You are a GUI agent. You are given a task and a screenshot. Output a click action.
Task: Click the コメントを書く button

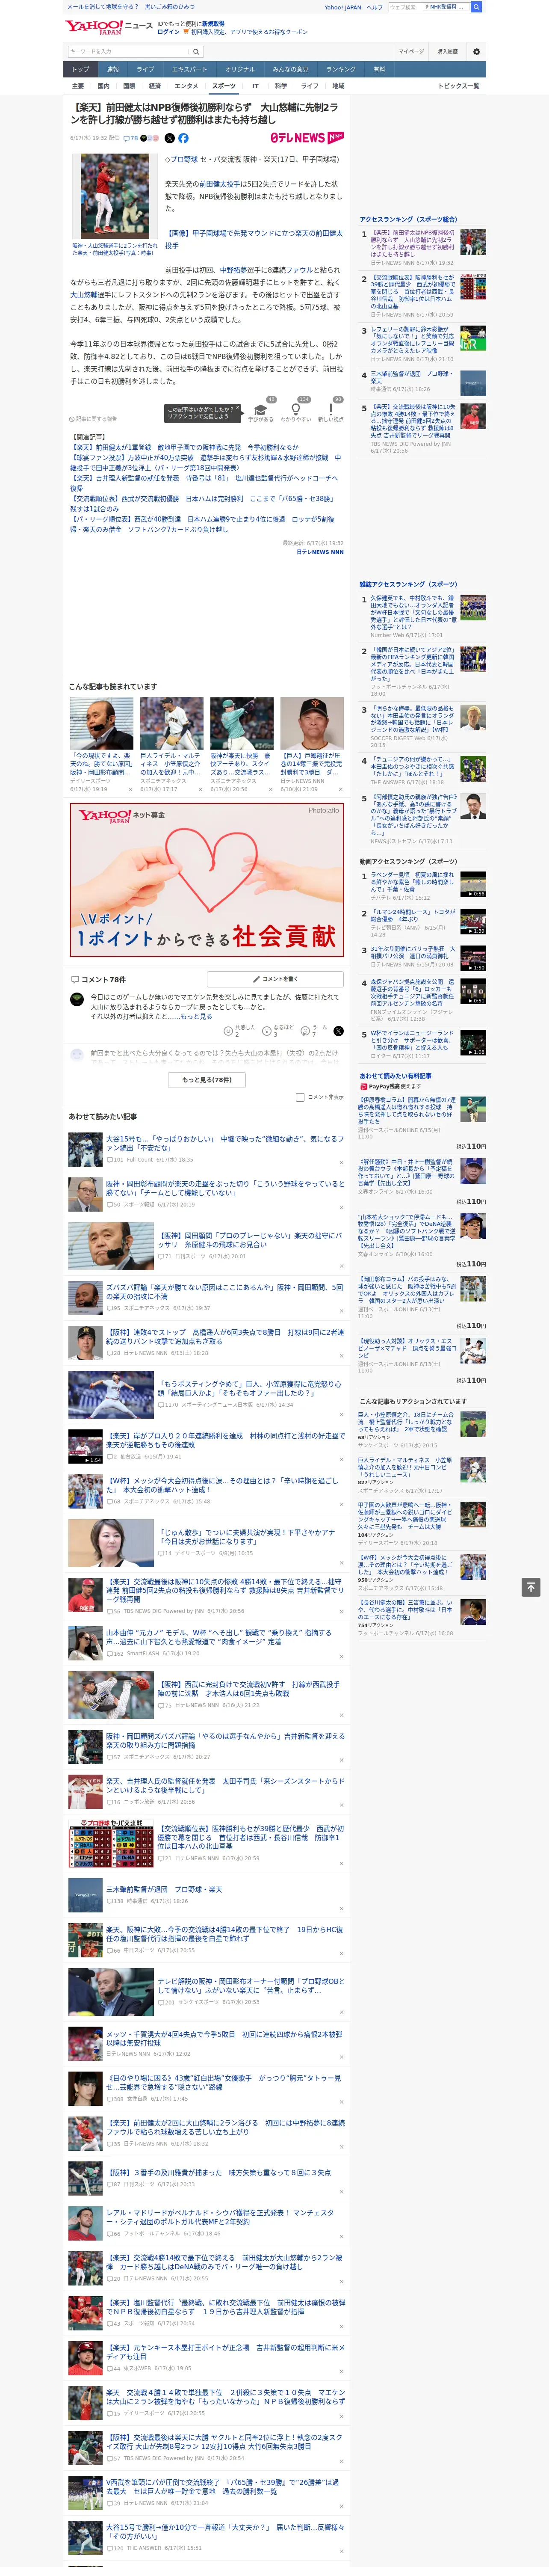click(275, 980)
